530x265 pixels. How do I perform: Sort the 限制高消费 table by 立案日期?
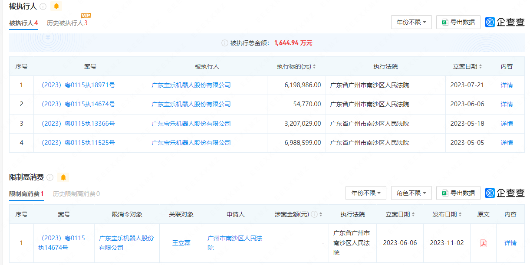(x=413, y=214)
